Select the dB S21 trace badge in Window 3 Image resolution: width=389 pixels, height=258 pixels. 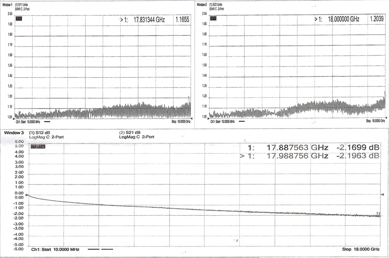point(38,146)
